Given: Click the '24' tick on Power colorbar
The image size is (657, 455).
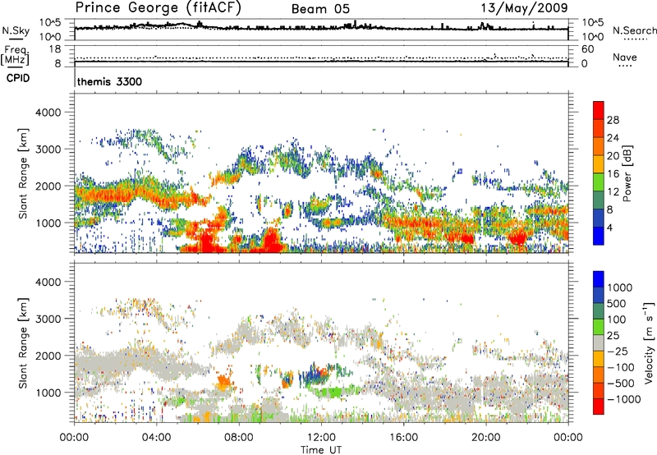Looking at the screenshot, I should click(x=613, y=138).
